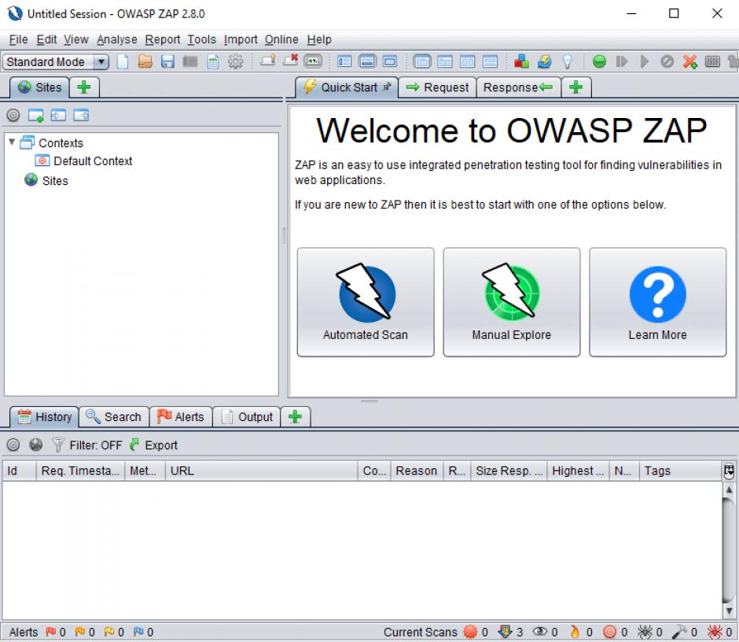Open the Online menu

pyautogui.click(x=281, y=39)
